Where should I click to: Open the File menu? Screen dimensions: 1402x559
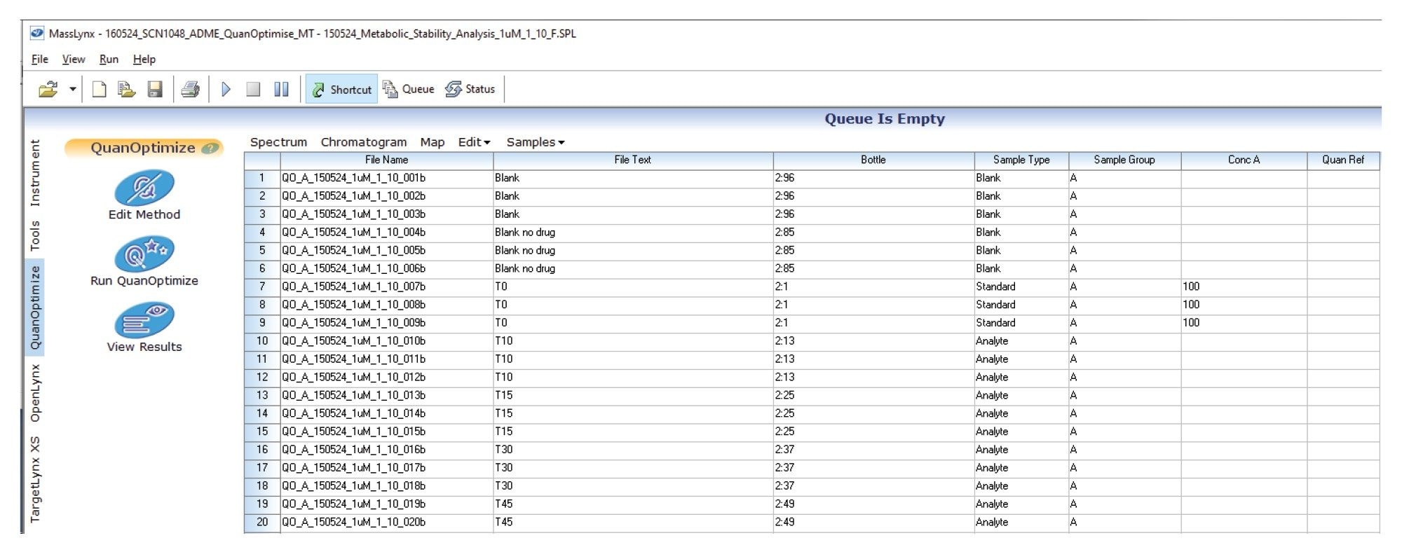click(40, 60)
